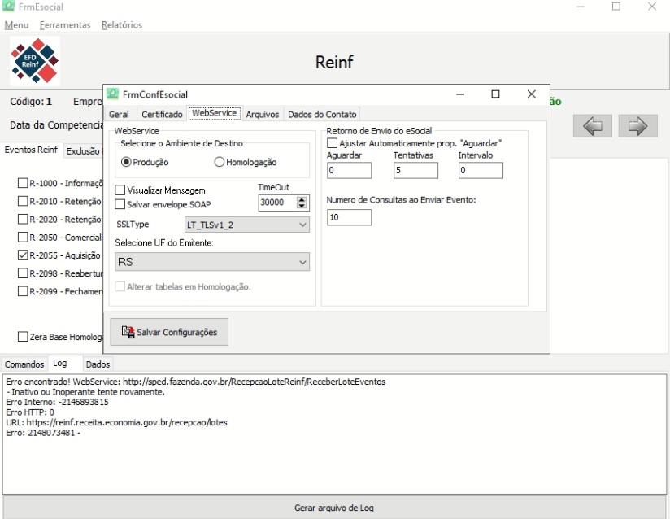Toggle Ajustar Automaticamente prop. Aguardar checkbox

tap(332, 143)
